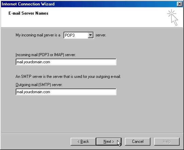This screenshot has width=184, height=150.
Task: Proceed with the Next button
Action: (x=109, y=141)
